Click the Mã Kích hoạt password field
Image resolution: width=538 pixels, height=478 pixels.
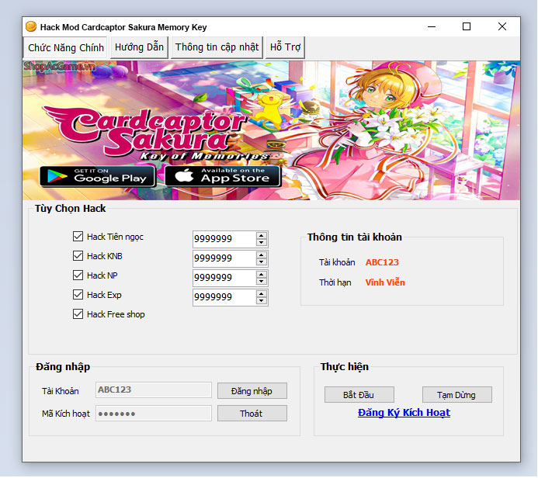154,413
